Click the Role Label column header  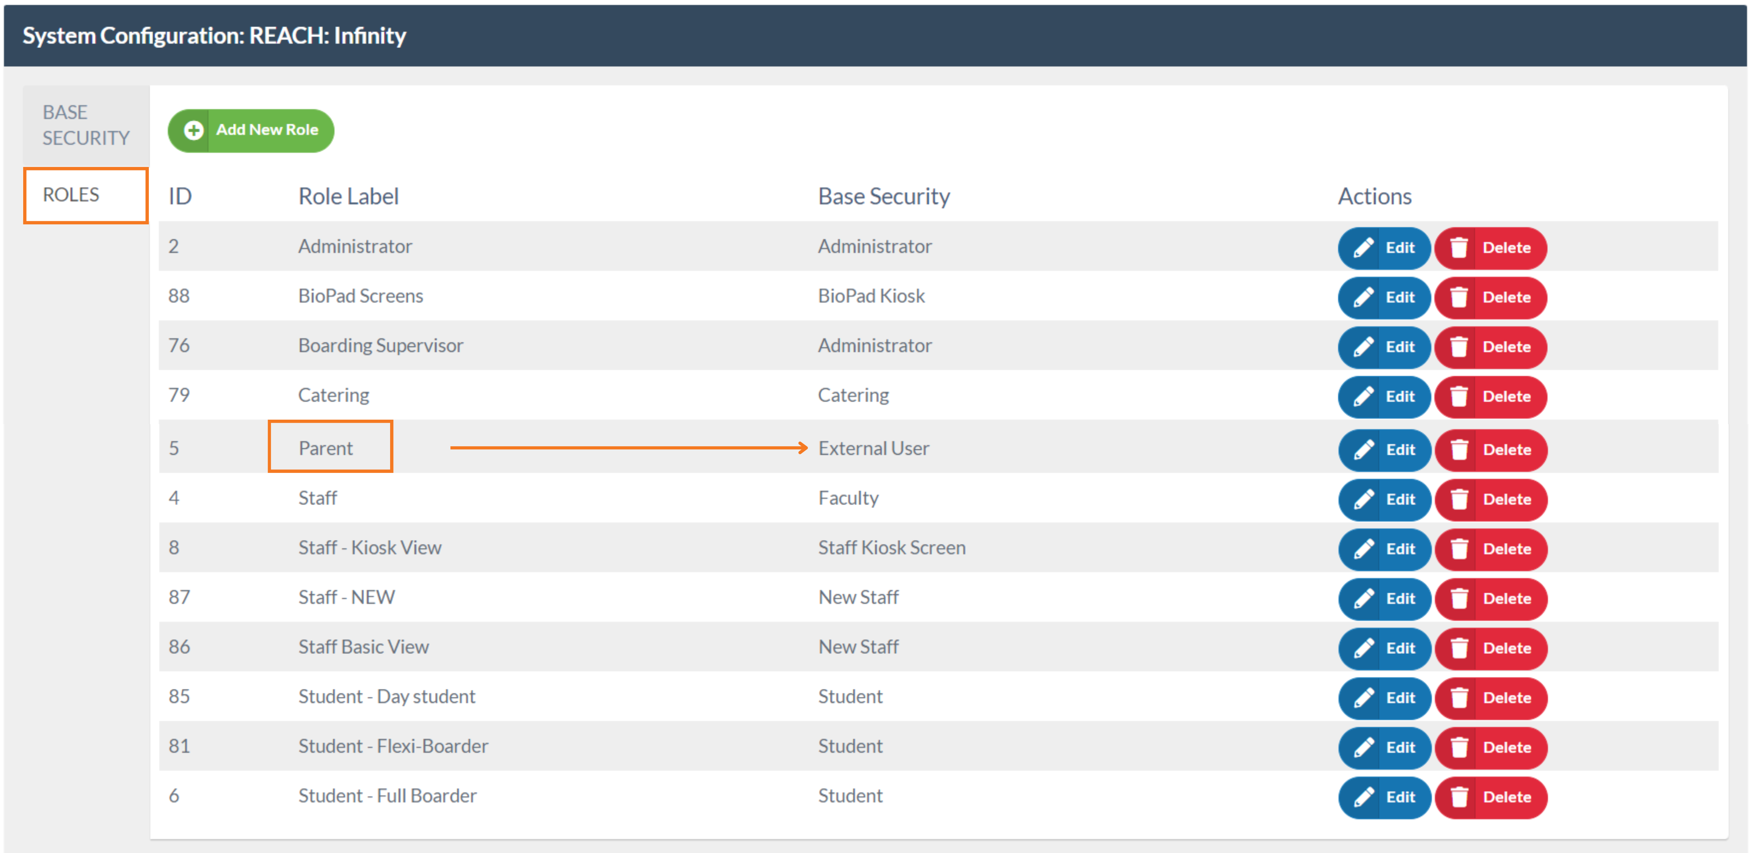pos(348,196)
